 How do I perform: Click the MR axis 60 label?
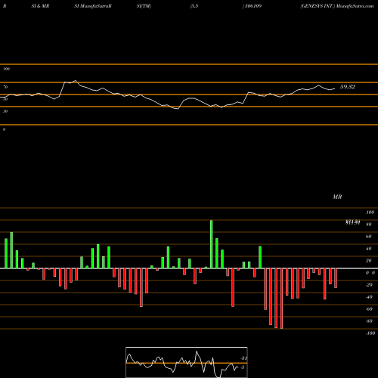click(x=369, y=237)
